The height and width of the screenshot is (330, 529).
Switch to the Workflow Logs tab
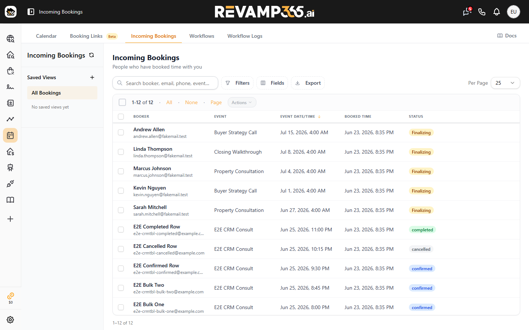(245, 36)
